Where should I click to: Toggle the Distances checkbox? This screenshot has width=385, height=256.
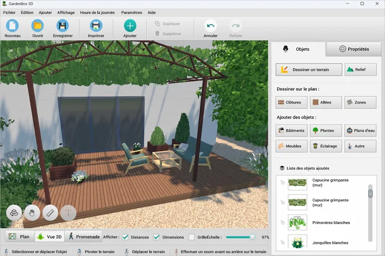125,237
